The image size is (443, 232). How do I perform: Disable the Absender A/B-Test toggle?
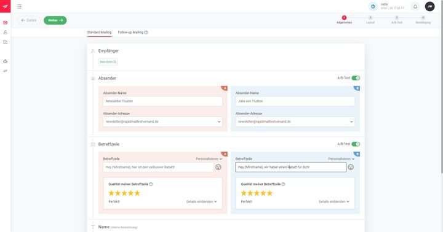pos(356,78)
